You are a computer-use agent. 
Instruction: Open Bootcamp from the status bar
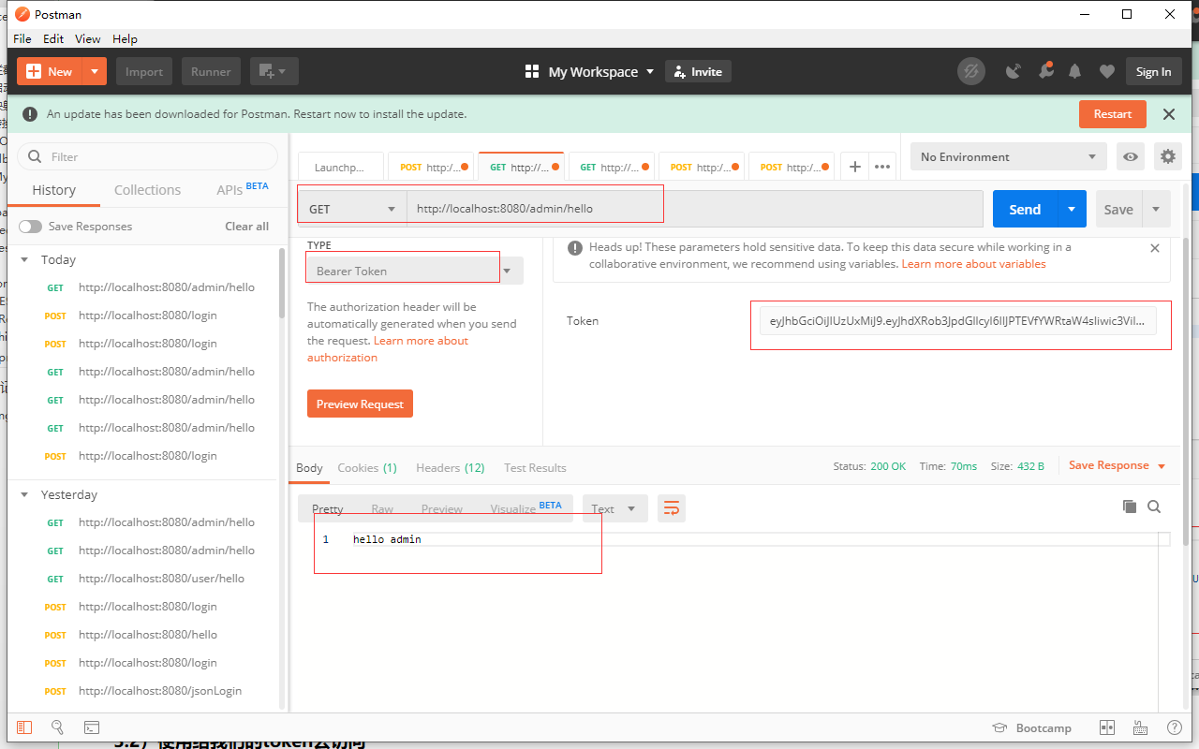pos(1031,727)
